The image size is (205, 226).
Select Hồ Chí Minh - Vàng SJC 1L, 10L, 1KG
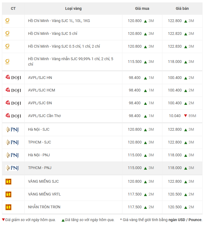coord(59,21)
